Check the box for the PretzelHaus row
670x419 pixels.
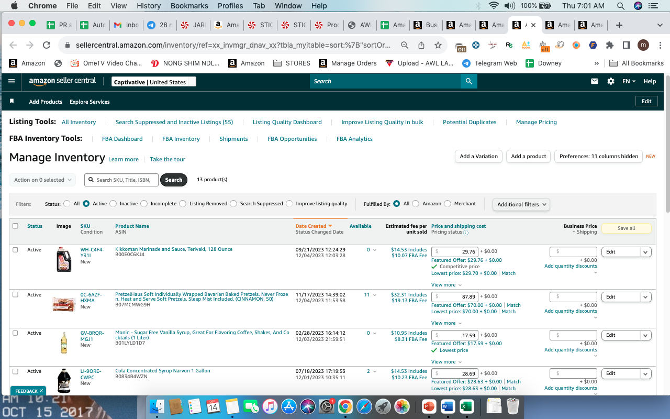15,295
